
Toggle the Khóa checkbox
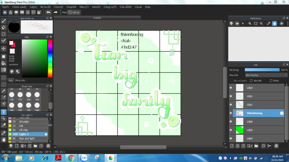coord(271,81)
